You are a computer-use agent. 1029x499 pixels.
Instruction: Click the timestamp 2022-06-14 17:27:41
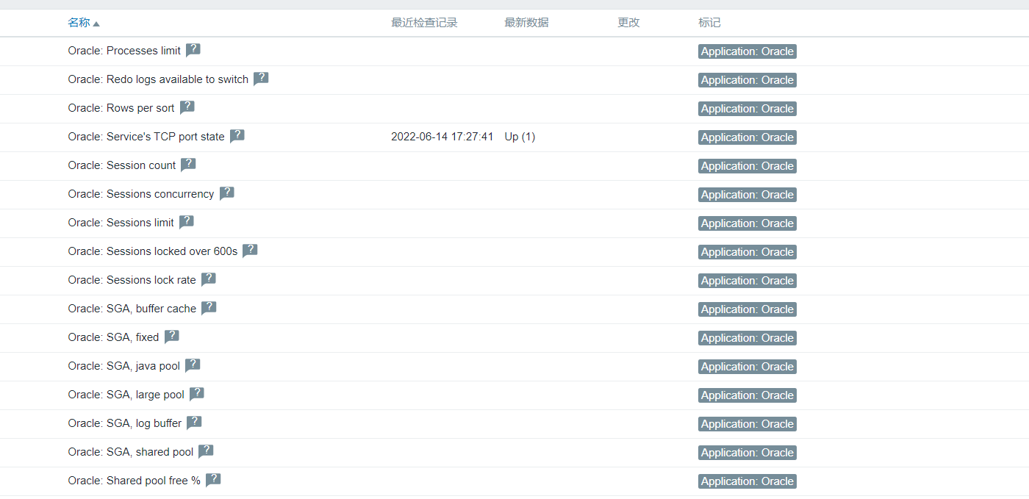point(442,137)
